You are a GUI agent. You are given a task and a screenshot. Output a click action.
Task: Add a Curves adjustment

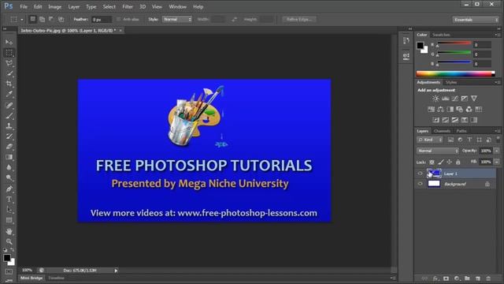pyautogui.click(x=455, y=99)
